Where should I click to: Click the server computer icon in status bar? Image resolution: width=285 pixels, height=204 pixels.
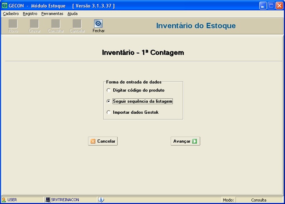tap(47, 200)
